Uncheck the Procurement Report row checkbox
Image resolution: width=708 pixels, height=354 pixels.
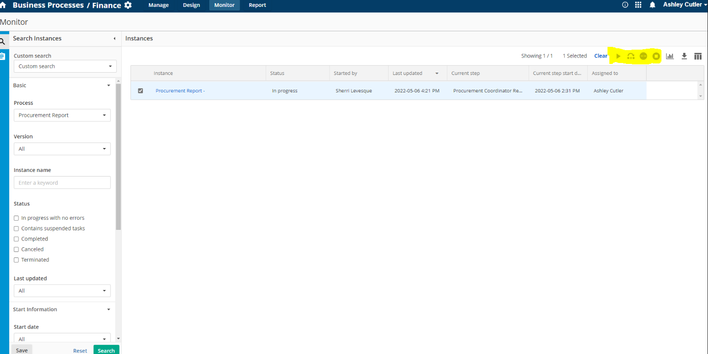coord(141,91)
